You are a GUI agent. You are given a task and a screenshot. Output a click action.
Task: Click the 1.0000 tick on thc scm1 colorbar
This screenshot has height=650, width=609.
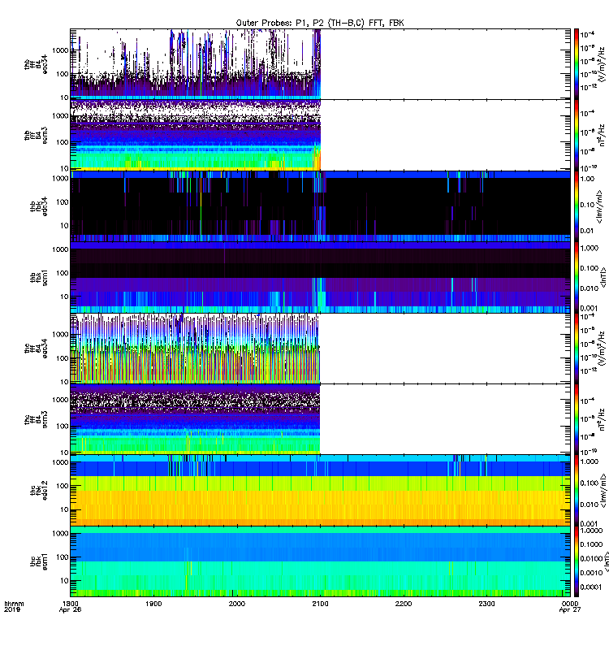click(592, 531)
